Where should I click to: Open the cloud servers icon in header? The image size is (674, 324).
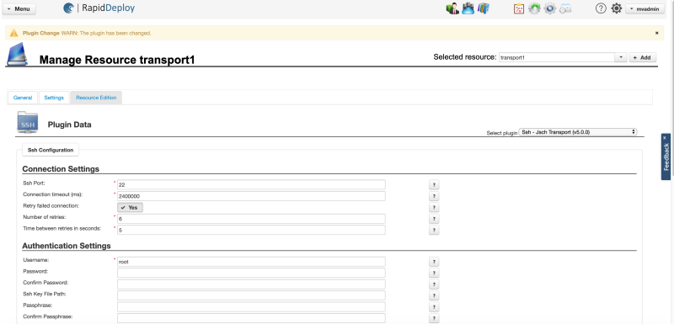coord(468,8)
